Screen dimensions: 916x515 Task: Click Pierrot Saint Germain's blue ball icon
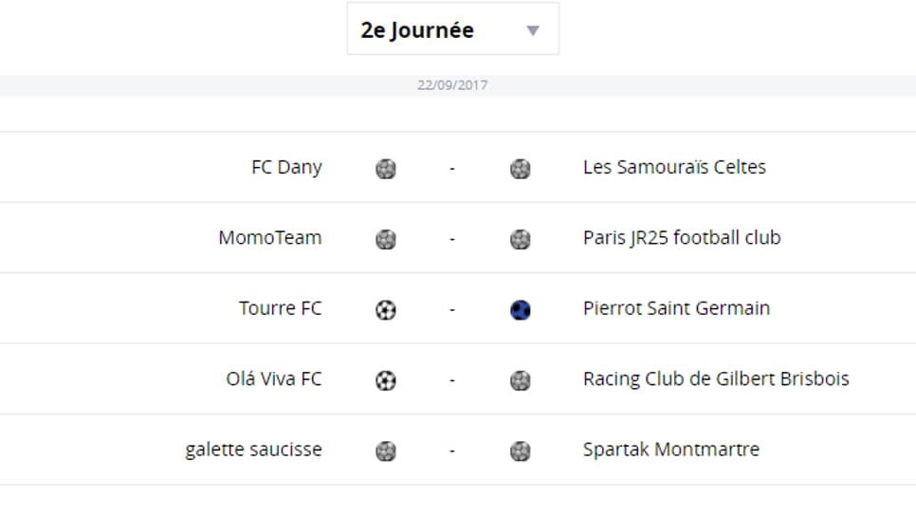[521, 310]
